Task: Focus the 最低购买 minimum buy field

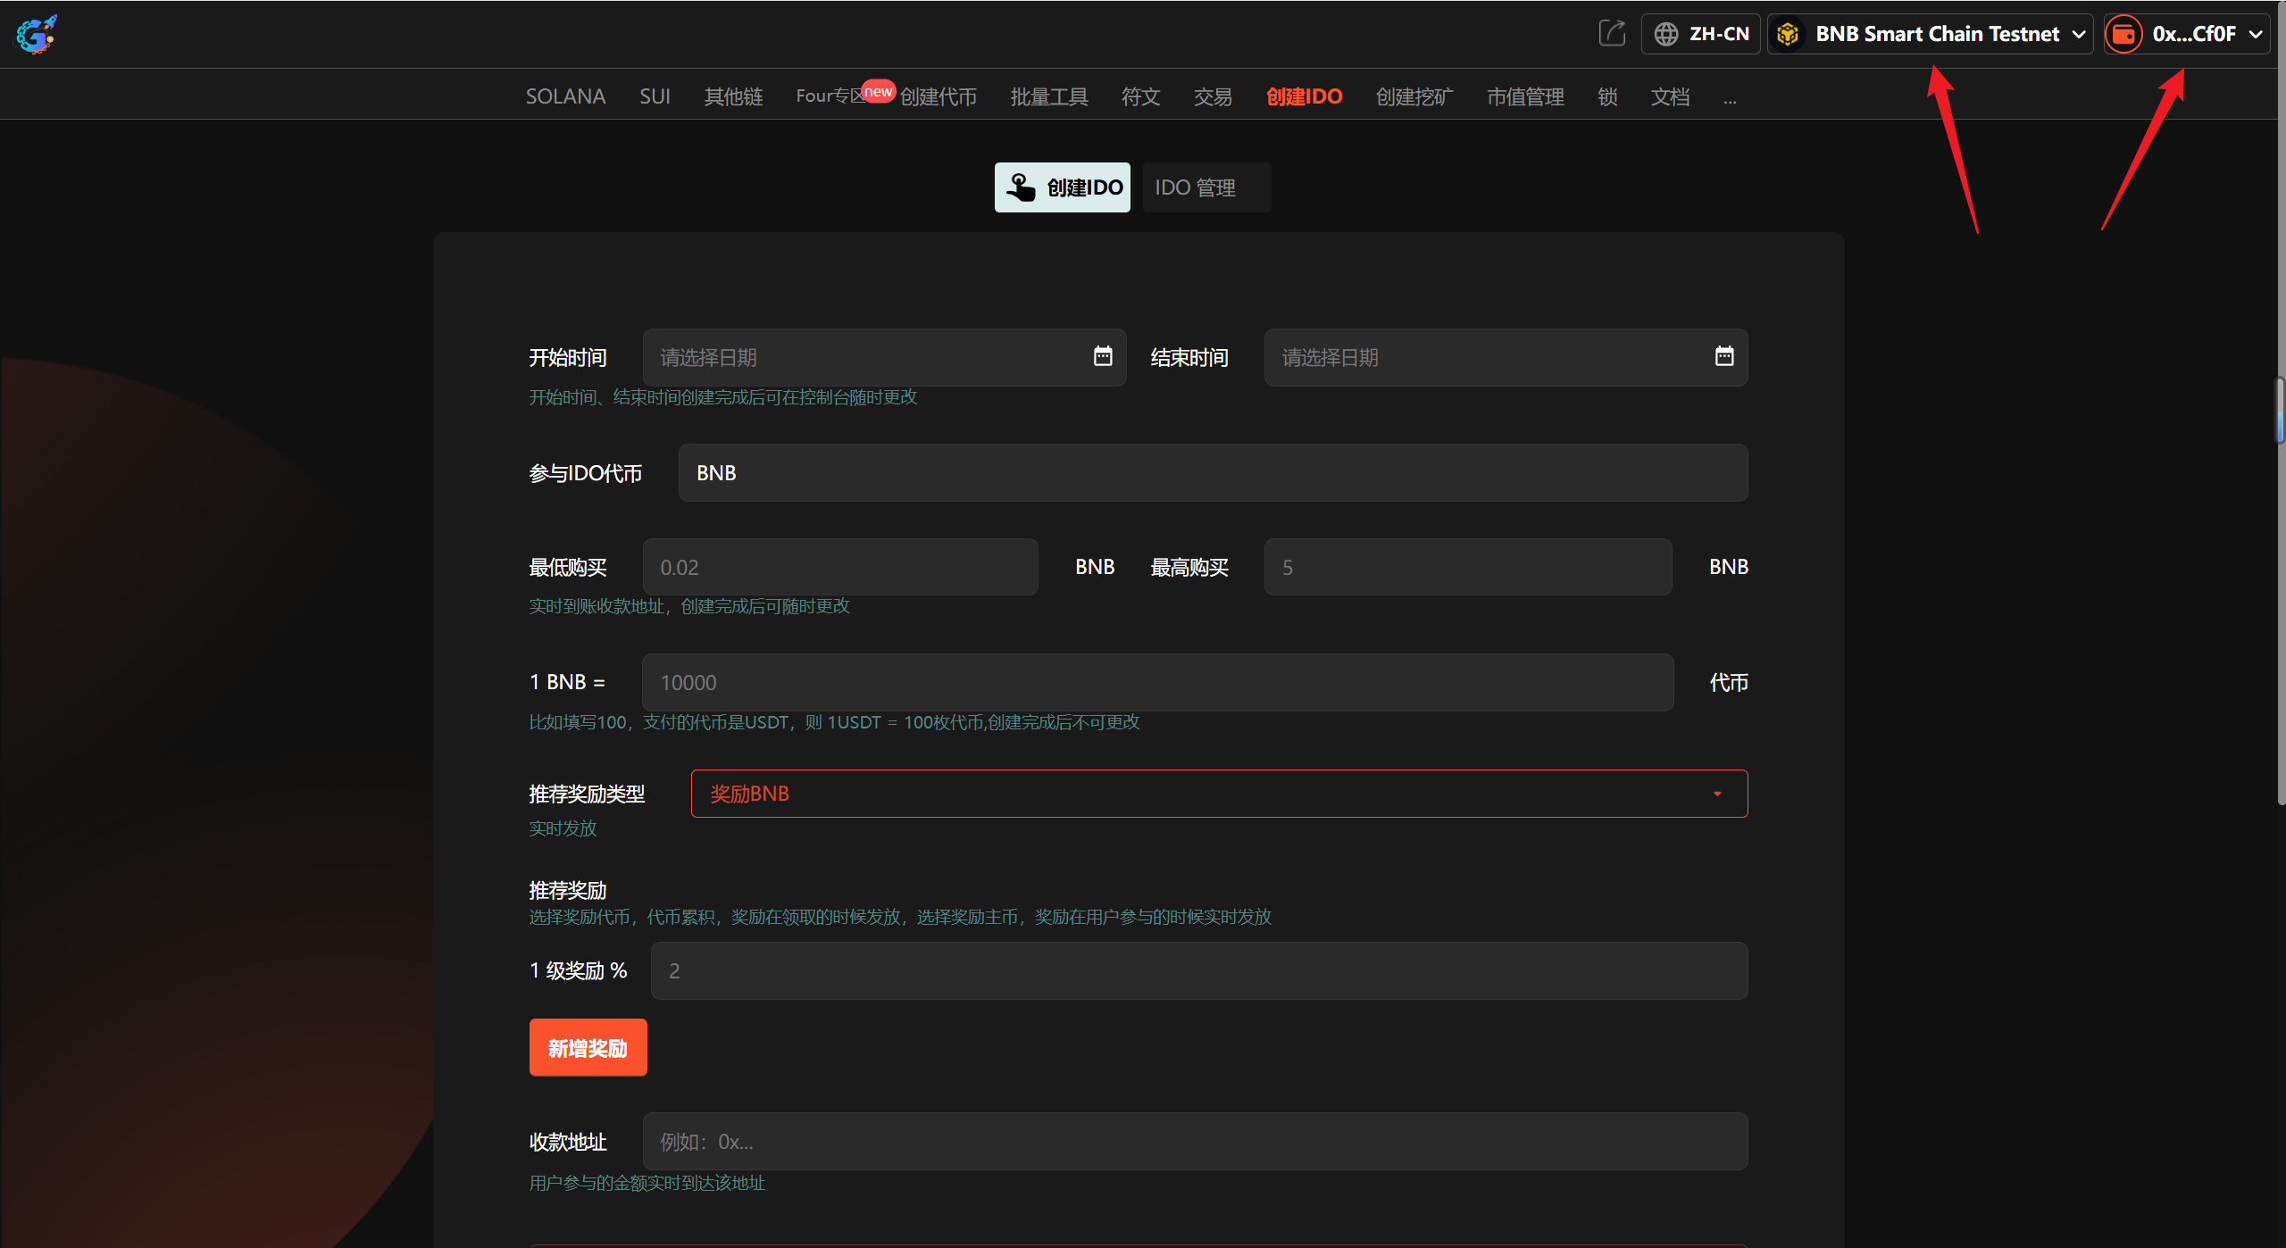Action: pos(839,567)
